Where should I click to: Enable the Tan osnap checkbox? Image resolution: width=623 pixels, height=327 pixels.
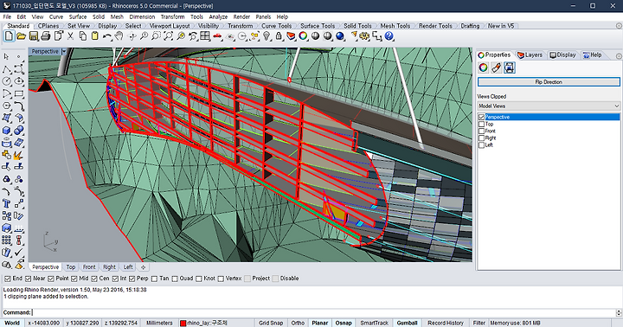[155, 279]
